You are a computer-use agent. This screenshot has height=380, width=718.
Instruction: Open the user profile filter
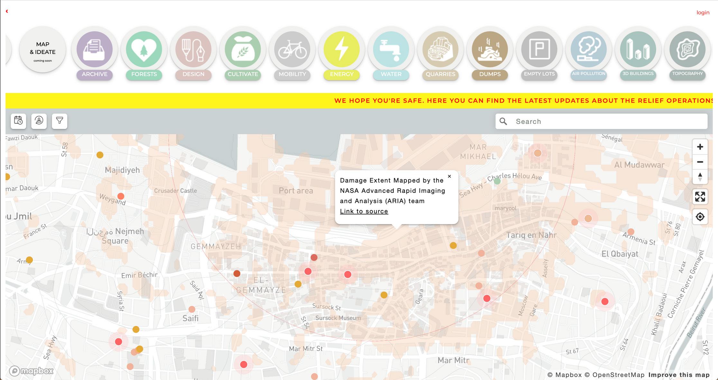[x=39, y=121]
